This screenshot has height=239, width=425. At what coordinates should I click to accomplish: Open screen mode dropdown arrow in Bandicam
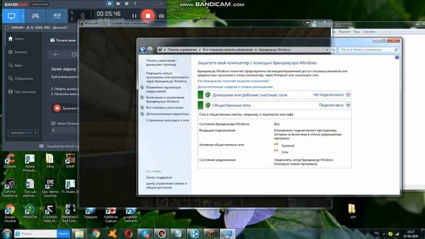click(23, 16)
